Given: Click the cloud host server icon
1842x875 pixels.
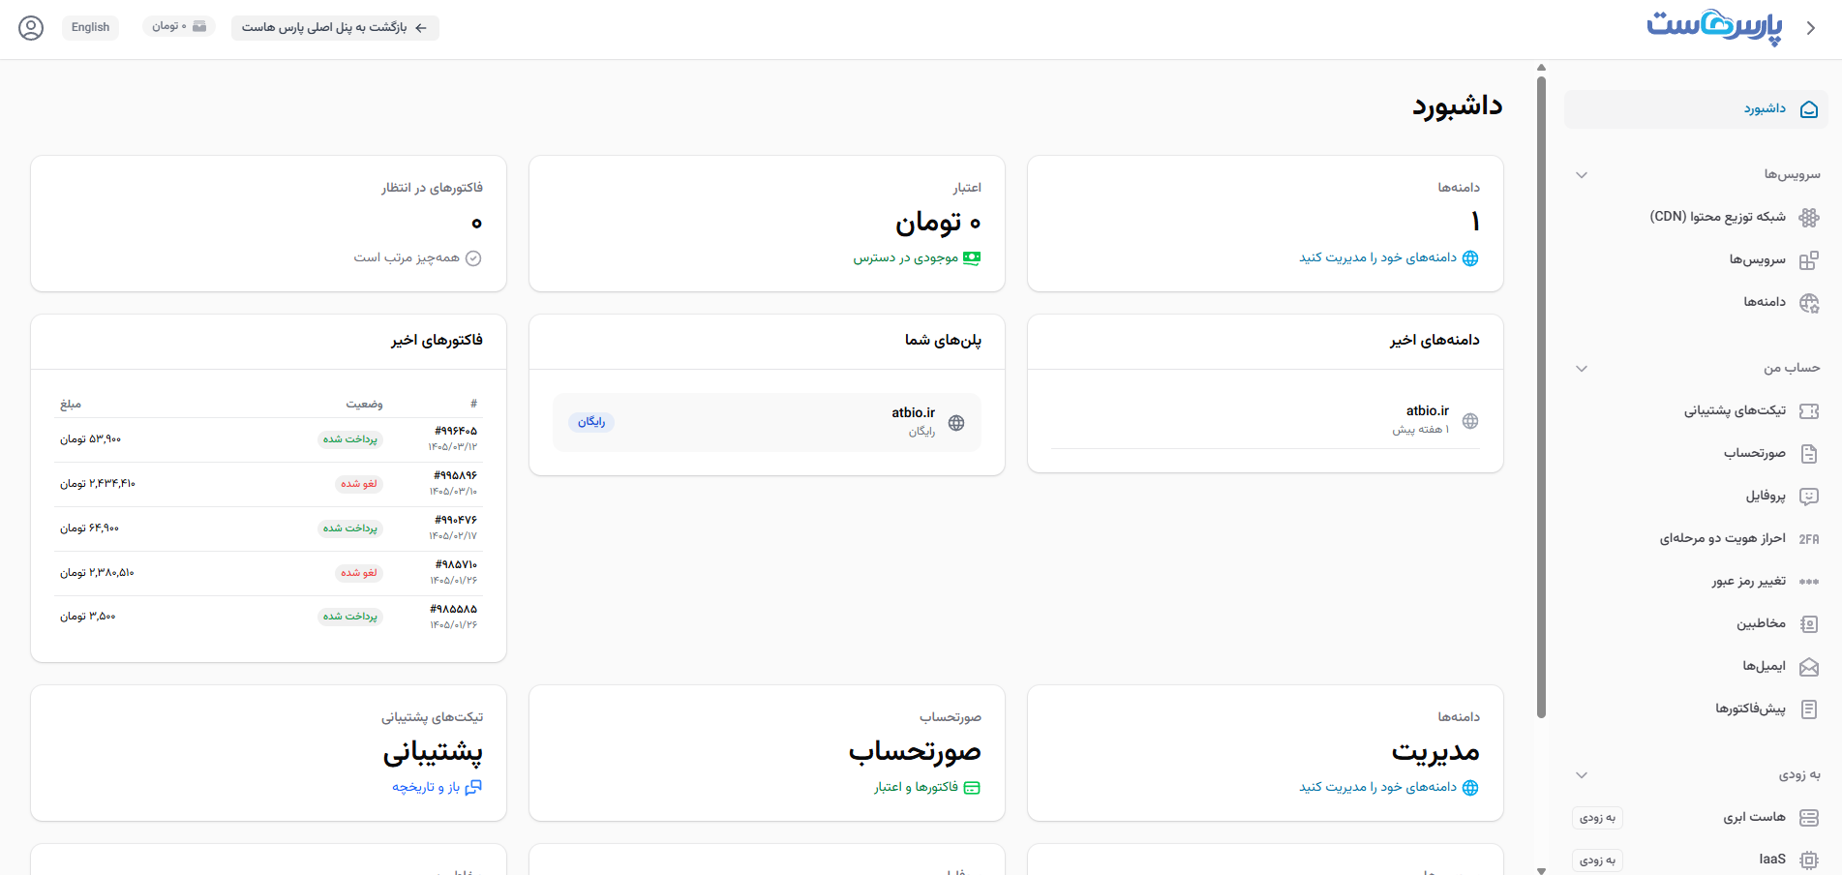Looking at the screenshot, I should coord(1808,818).
